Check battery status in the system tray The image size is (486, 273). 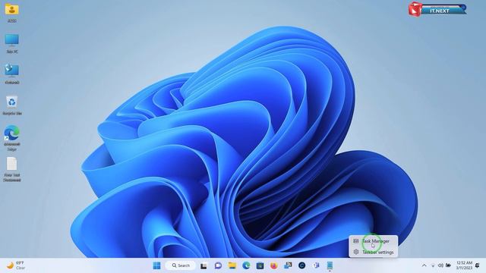(x=448, y=265)
